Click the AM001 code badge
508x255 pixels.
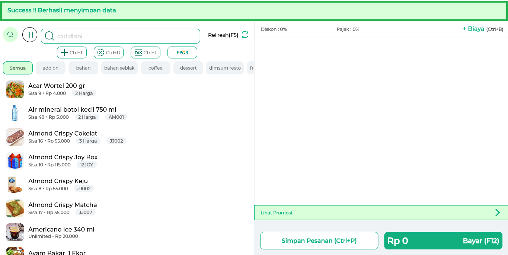116,117
